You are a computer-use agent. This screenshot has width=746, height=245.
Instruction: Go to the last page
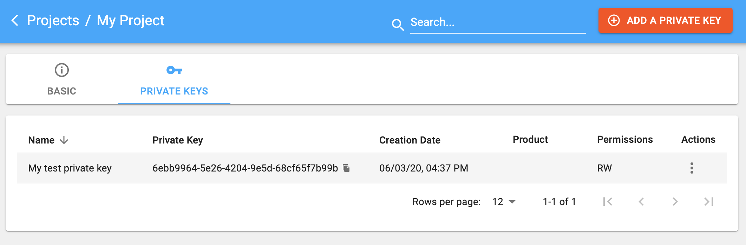[708, 202]
